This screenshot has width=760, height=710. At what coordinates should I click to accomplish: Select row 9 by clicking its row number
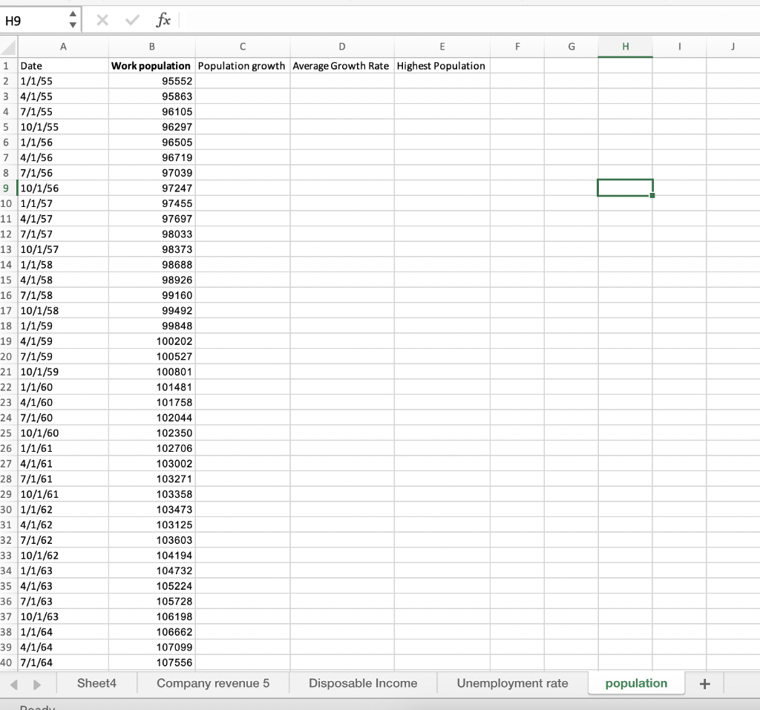[x=7, y=188]
